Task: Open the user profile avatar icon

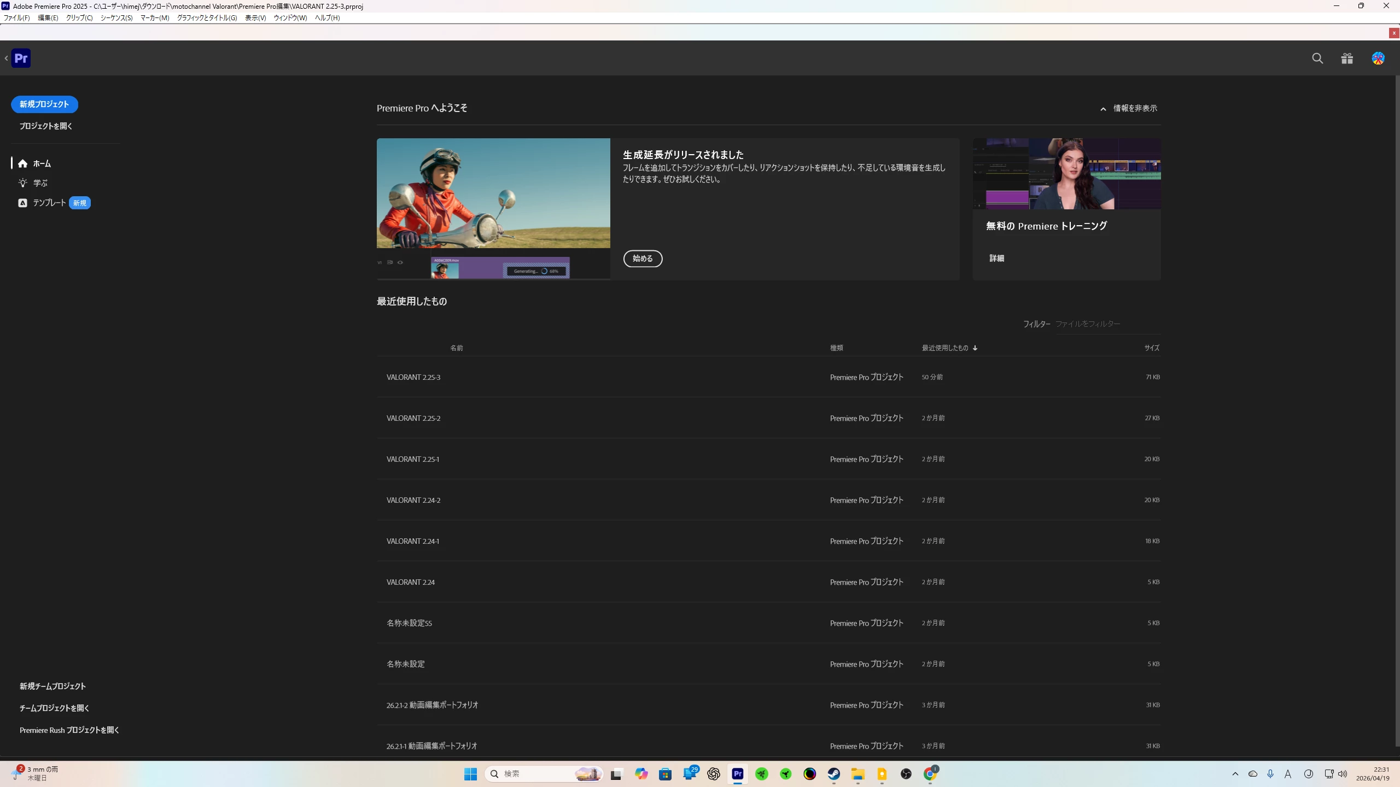Action: [1378, 58]
